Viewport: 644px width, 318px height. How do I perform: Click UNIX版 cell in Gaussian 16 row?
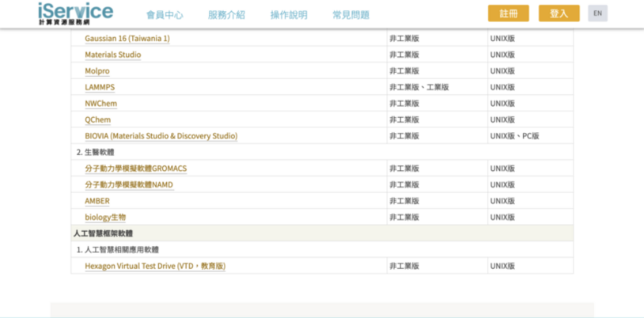[531, 38]
